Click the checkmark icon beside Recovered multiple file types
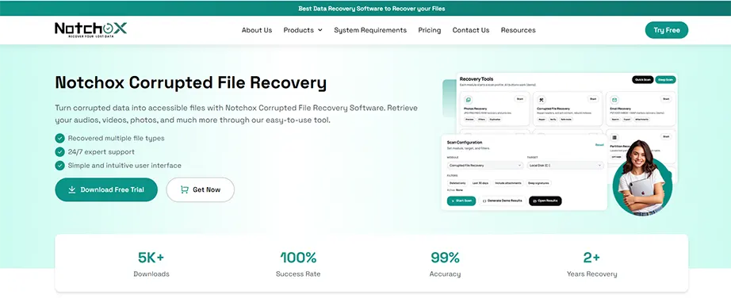The height and width of the screenshot is (298, 731). 59,138
